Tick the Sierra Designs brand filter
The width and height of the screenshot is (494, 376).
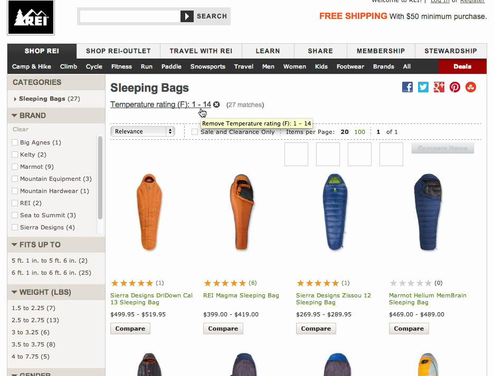[x=15, y=227]
